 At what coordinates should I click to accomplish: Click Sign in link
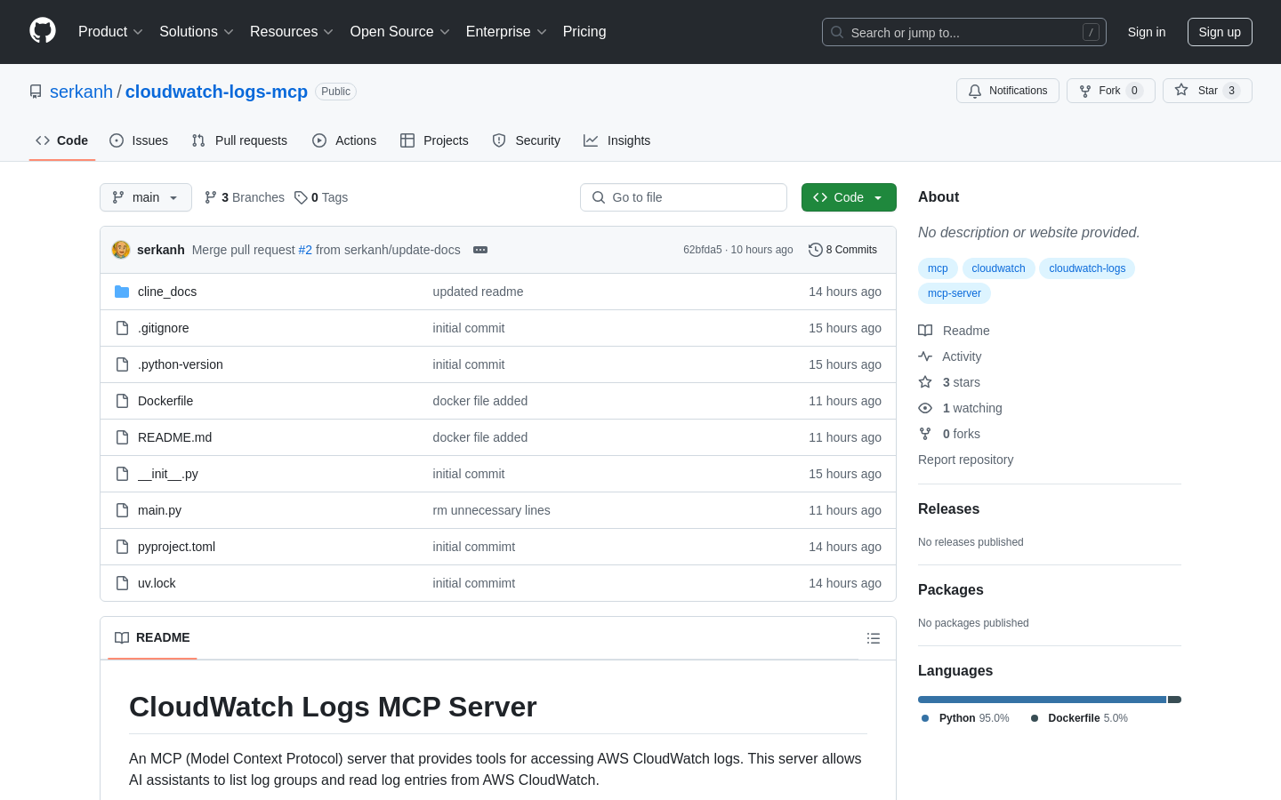click(1147, 32)
